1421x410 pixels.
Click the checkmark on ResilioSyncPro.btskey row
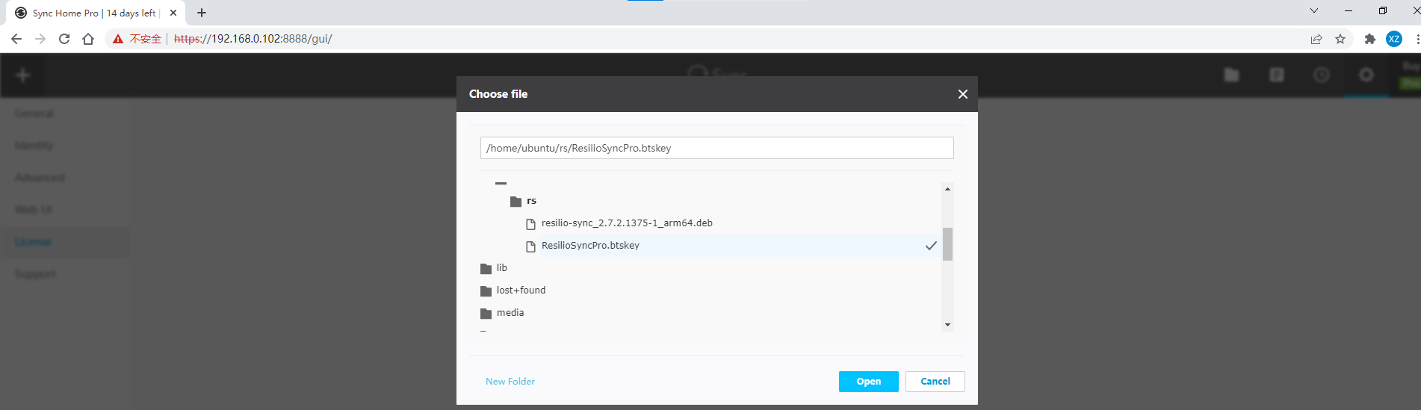click(x=931, y=246)
